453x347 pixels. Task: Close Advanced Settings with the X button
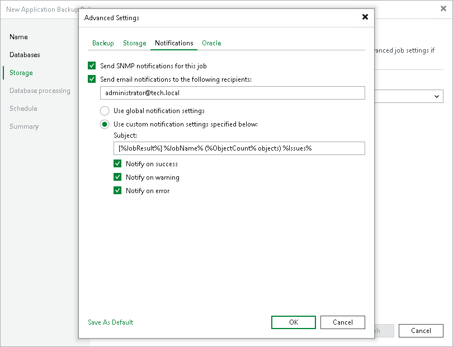pyautogui.click(x=365, y=17)
